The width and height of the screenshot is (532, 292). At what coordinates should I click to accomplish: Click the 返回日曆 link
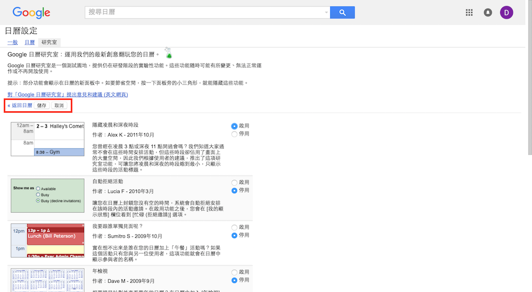tap(20, 106)
